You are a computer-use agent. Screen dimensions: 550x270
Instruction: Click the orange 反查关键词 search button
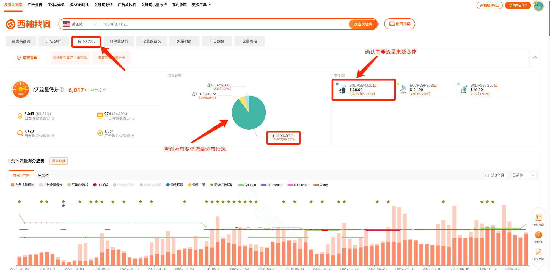click(363, 24)
